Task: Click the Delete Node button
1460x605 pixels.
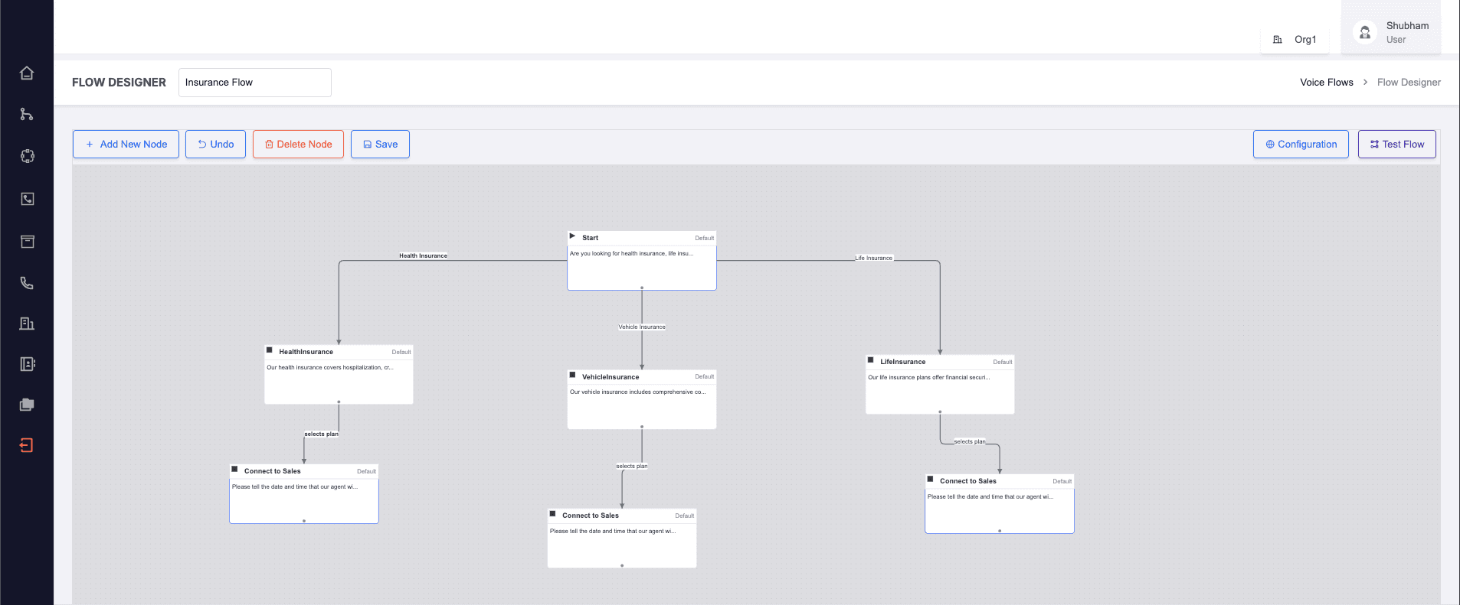Action: pos(298,144)
